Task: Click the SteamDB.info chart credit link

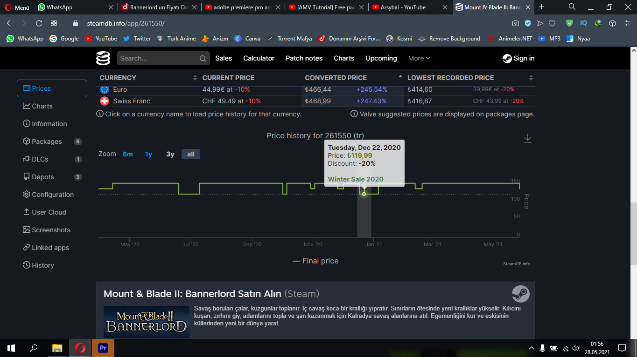Action: pos(517,264)
